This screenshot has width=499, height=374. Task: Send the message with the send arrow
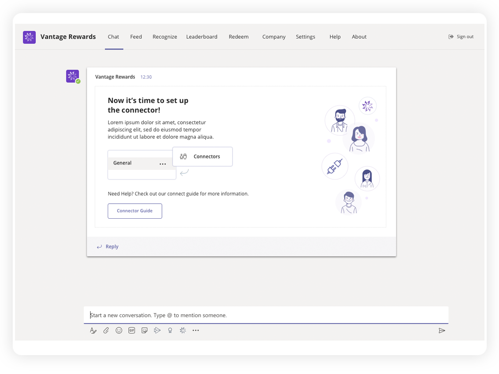pyautogui.click(x=442, y=331)
